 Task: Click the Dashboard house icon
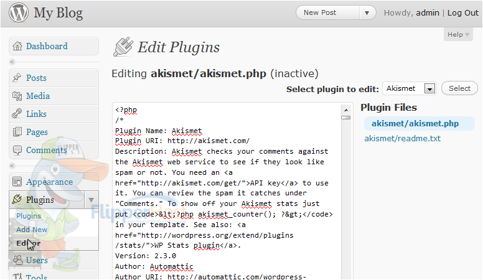[17, 46]
